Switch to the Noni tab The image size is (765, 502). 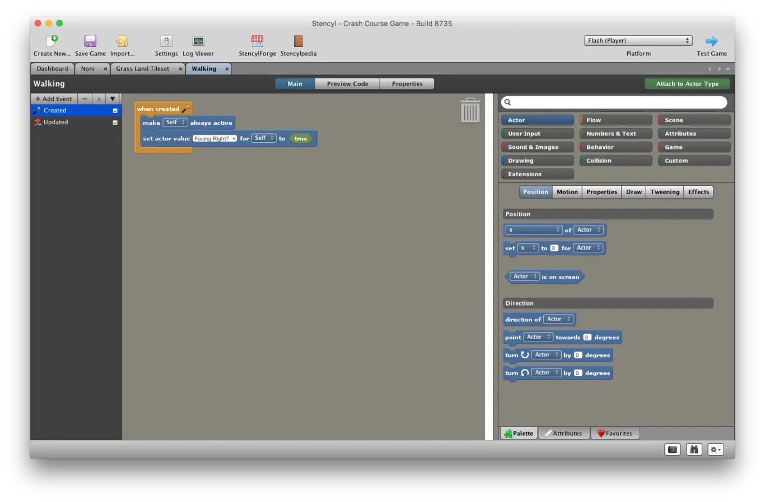(88, 69)
